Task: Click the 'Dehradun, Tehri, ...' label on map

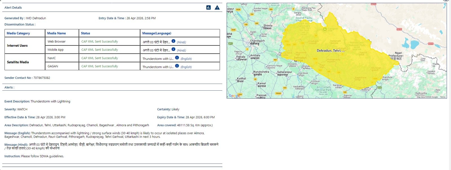Action: point(331,51)
